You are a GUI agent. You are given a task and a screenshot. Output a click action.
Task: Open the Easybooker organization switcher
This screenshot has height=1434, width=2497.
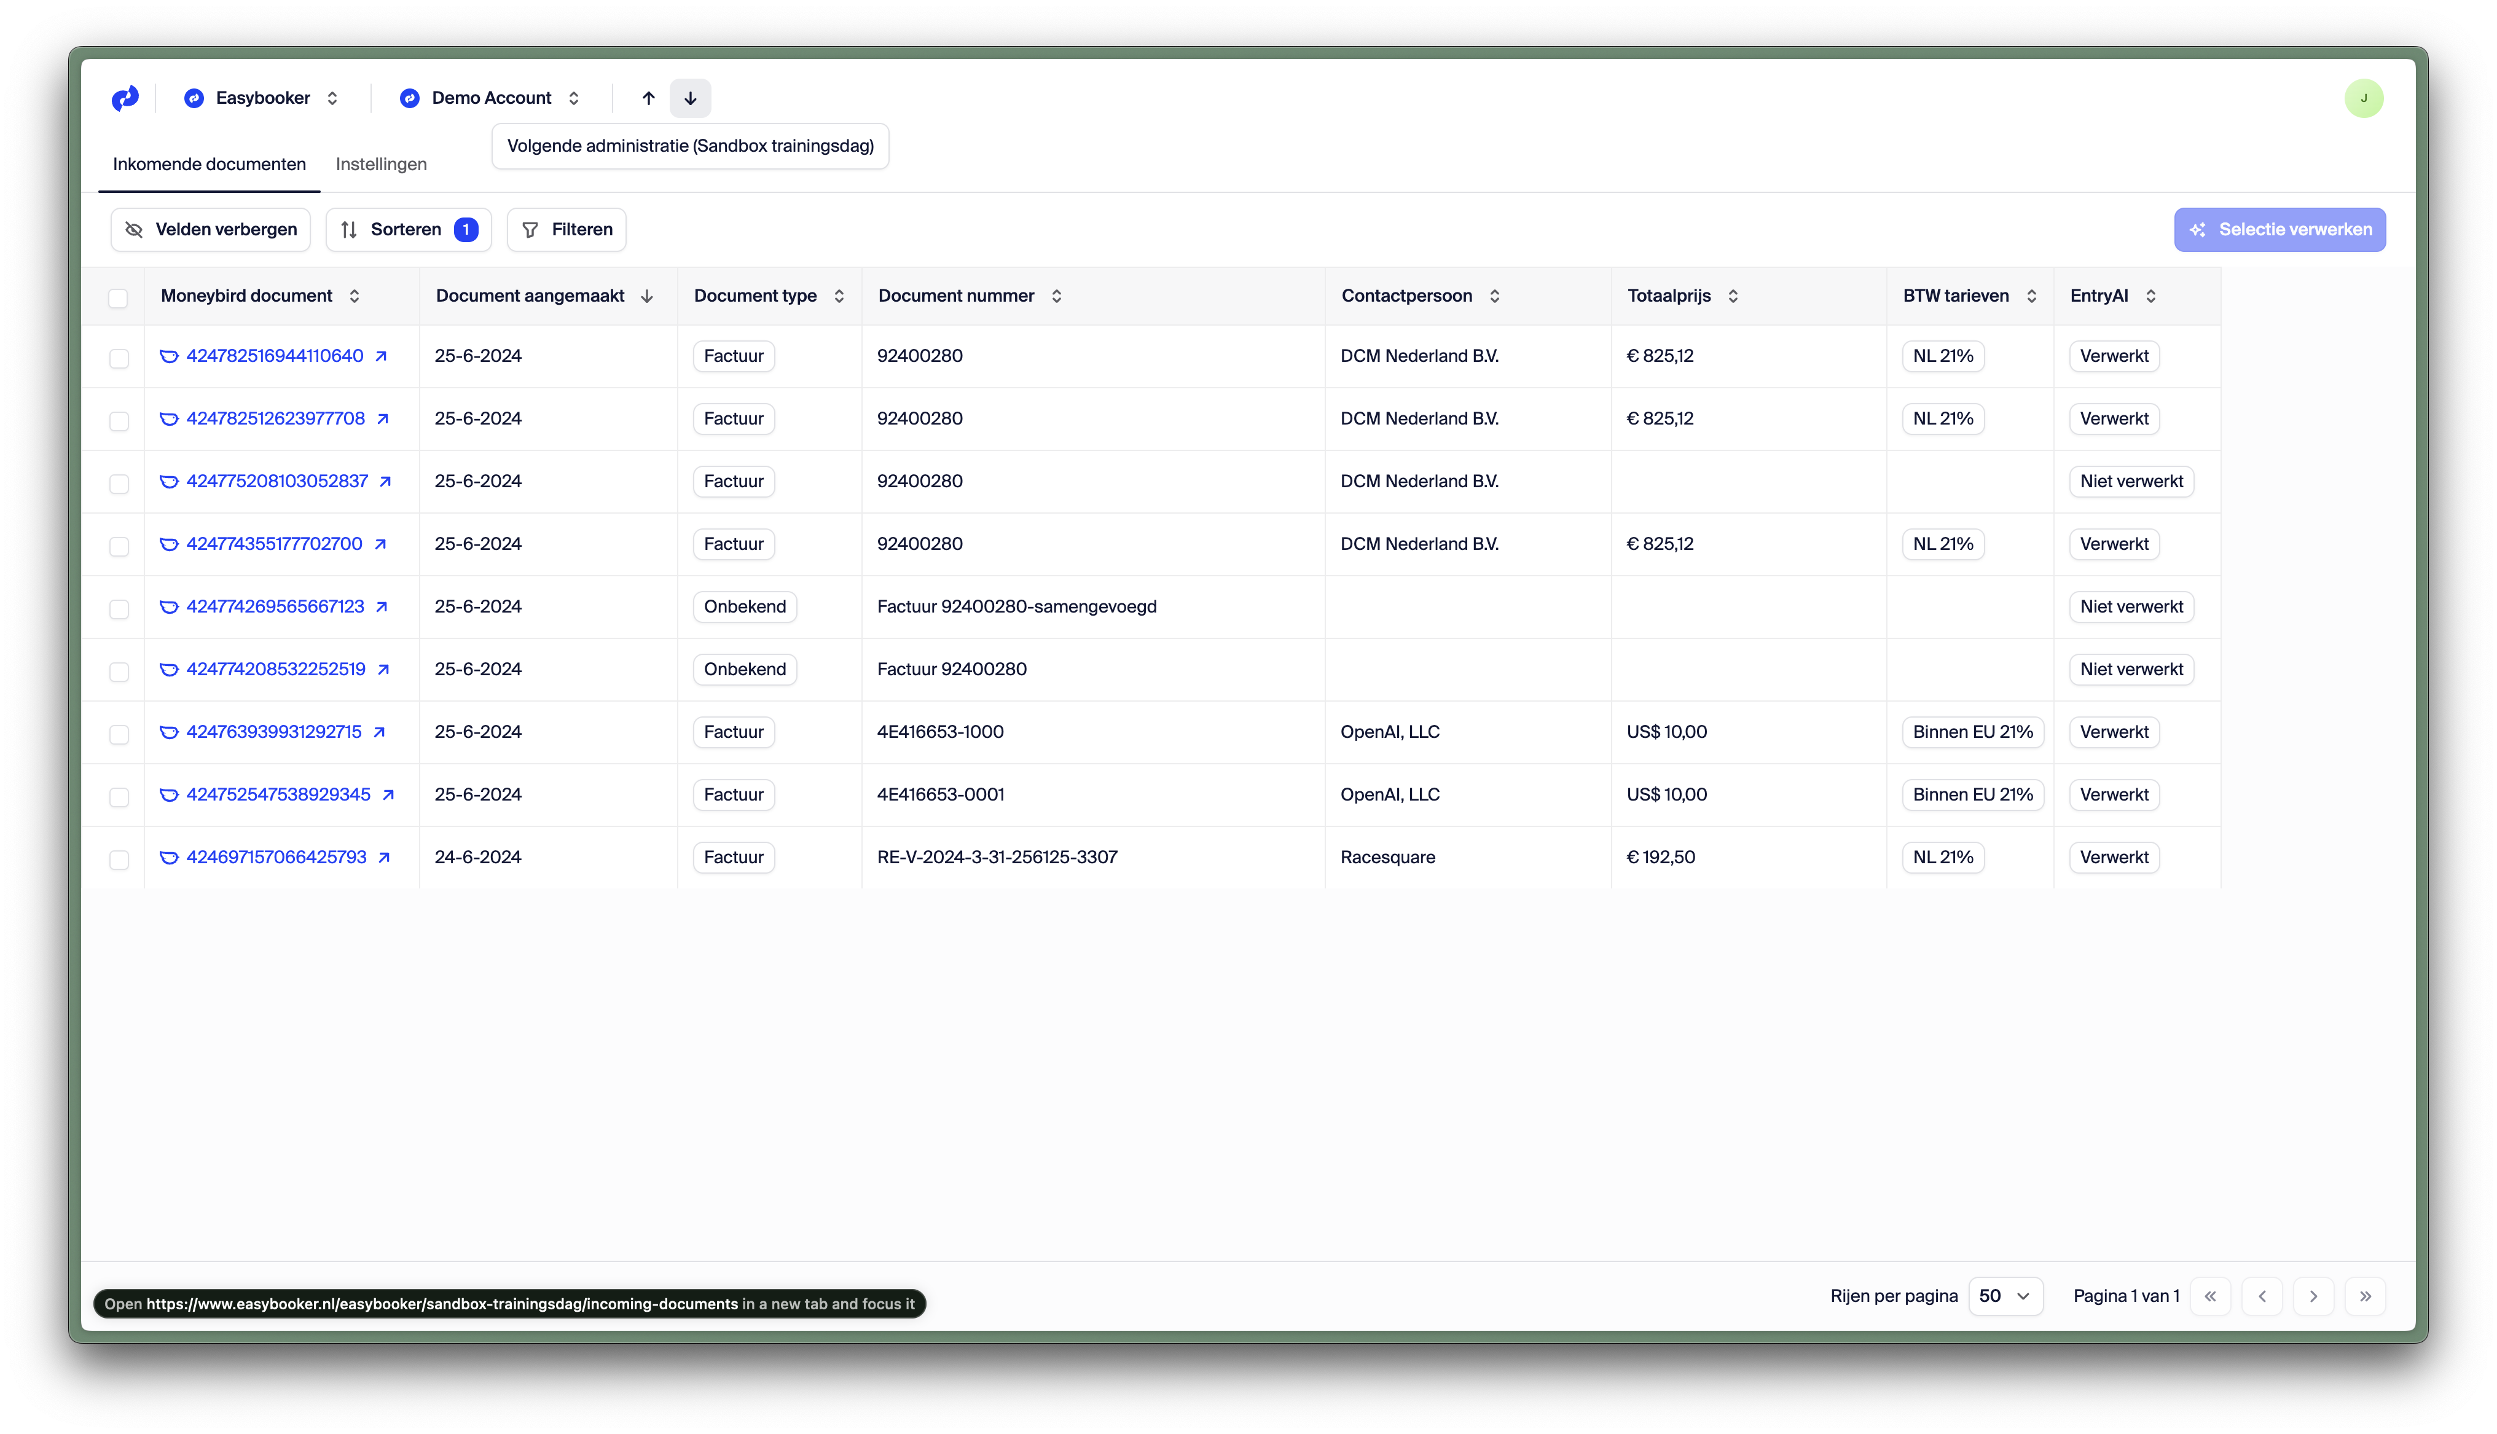coord(262,98)
